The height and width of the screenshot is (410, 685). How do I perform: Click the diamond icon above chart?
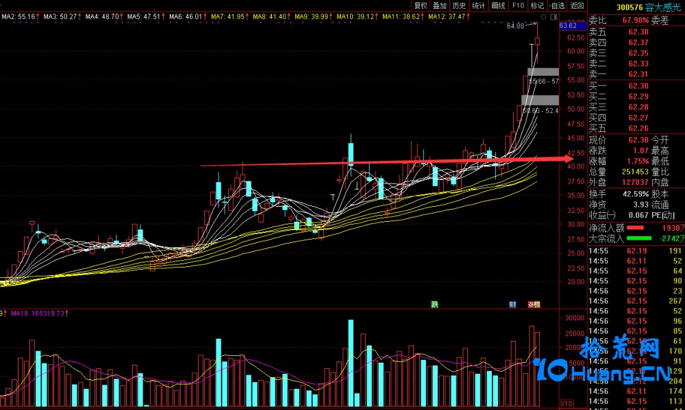point(543,17)
